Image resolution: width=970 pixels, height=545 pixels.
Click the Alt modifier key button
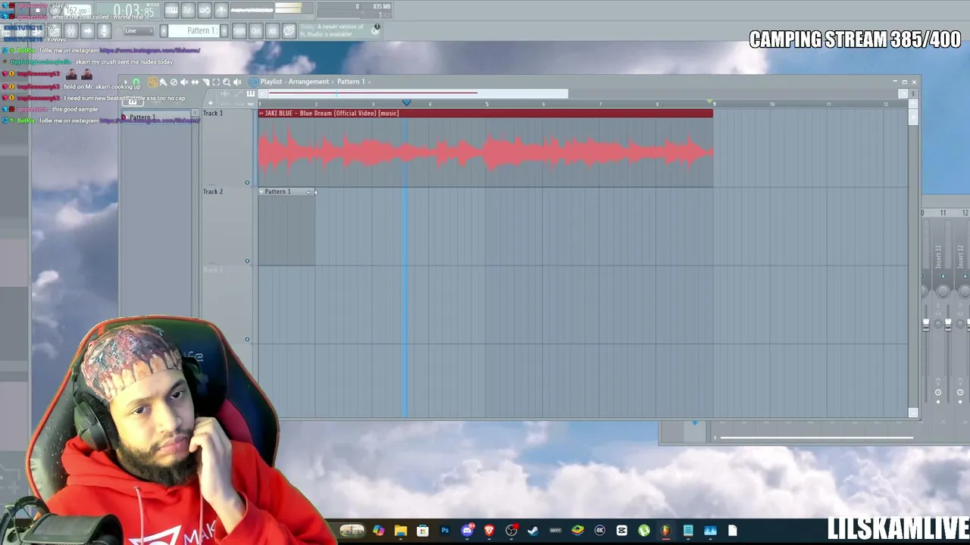point(273,31)
